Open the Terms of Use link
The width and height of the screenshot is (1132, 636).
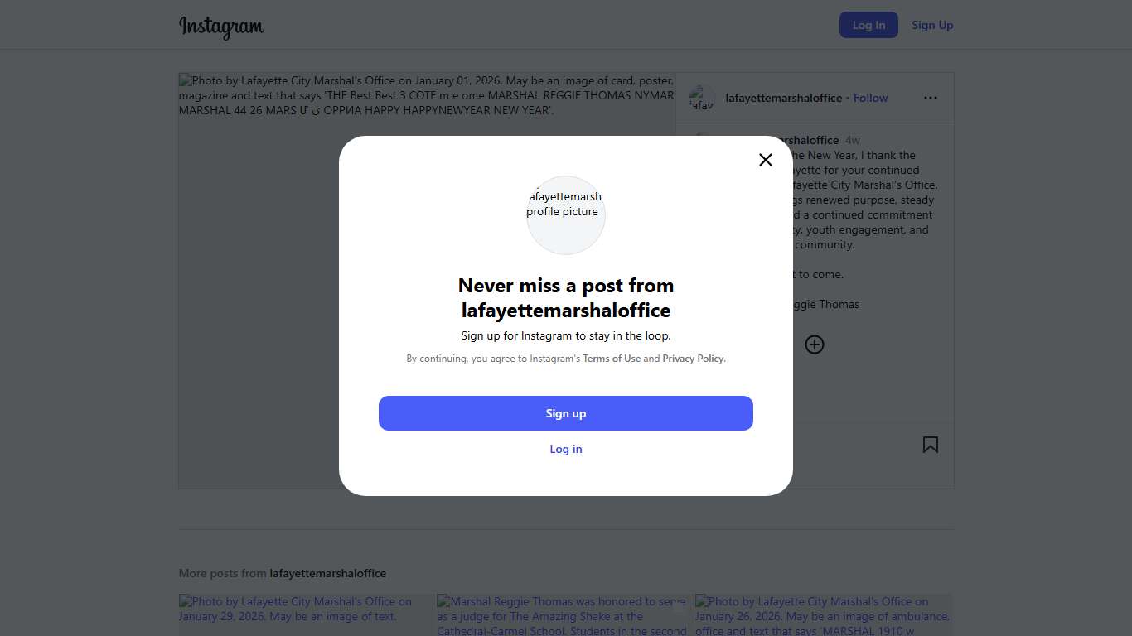pyautogui.click(x=612, y=359)
